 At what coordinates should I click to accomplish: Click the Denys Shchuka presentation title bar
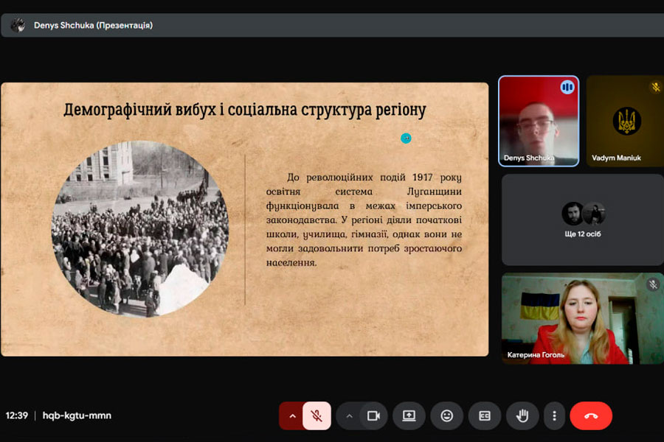point(332,25)
